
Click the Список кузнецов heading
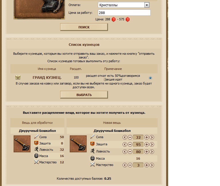(84, 45)
